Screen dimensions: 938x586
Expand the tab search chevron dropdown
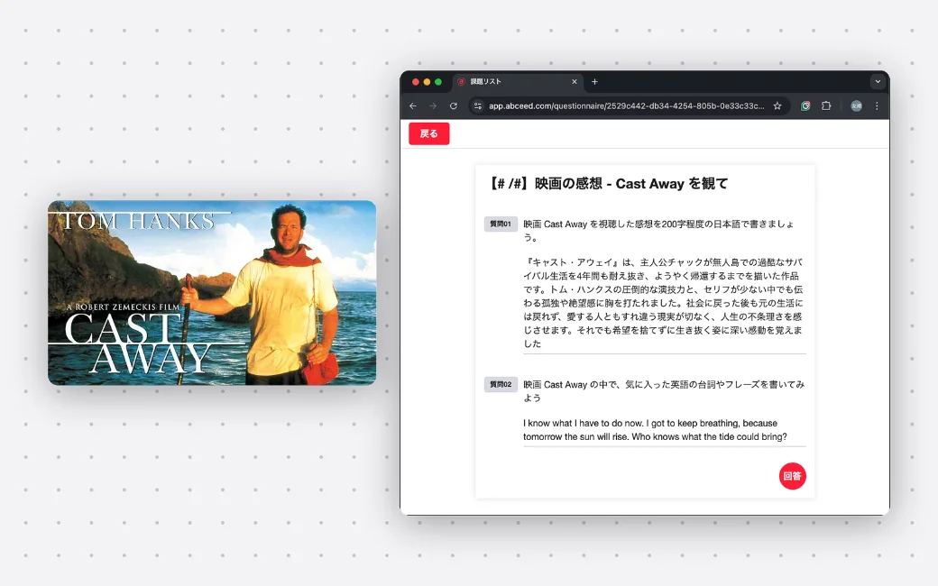(x=878, y=82)
